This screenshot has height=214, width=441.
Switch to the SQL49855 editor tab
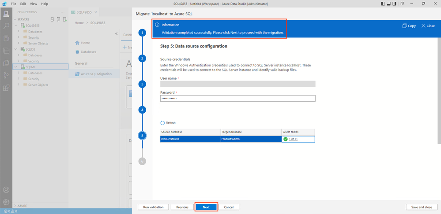[x=84, y=12]
